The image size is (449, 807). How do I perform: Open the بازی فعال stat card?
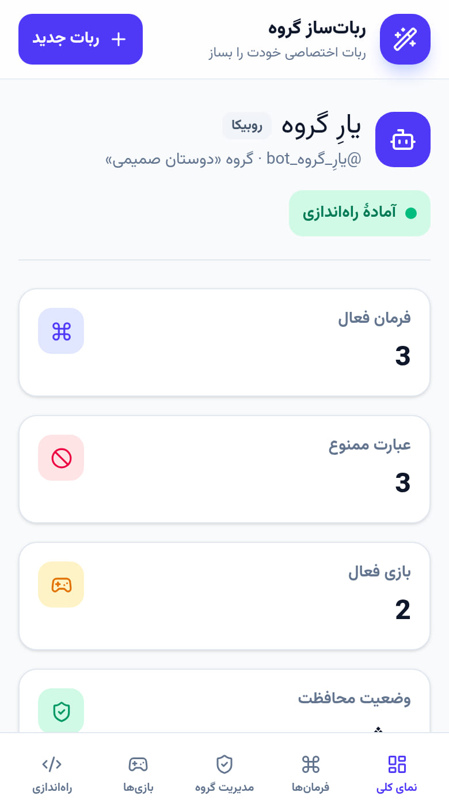pos(224,596)
